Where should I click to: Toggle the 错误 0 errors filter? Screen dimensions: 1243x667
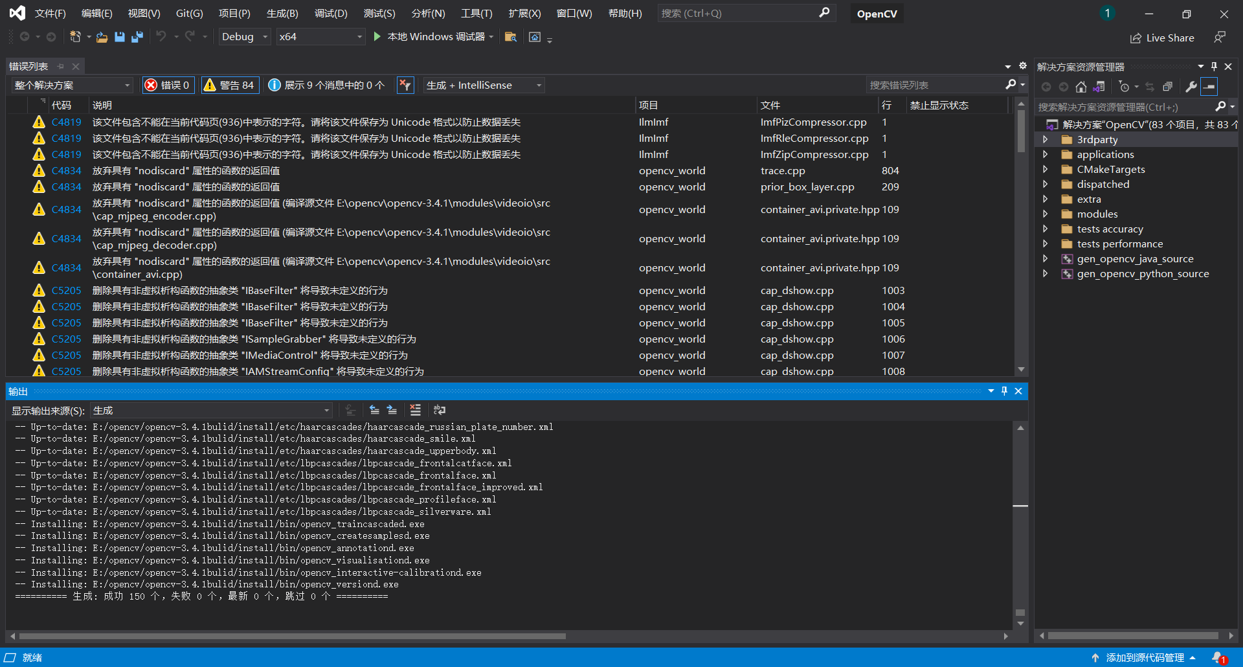168,85
